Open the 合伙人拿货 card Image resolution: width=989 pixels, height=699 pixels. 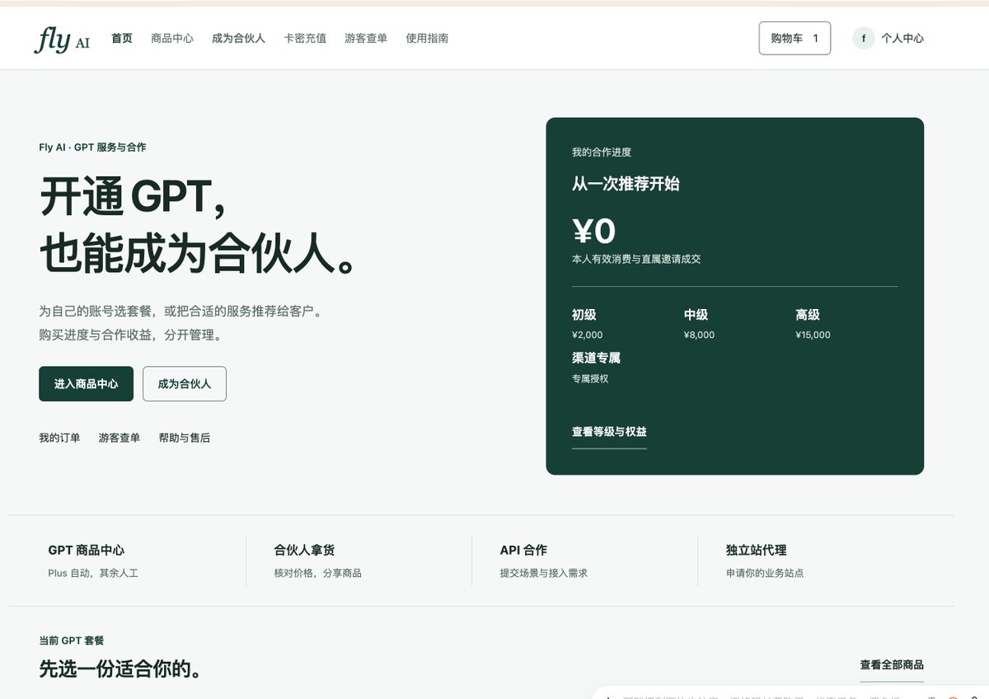click(359, 561)
